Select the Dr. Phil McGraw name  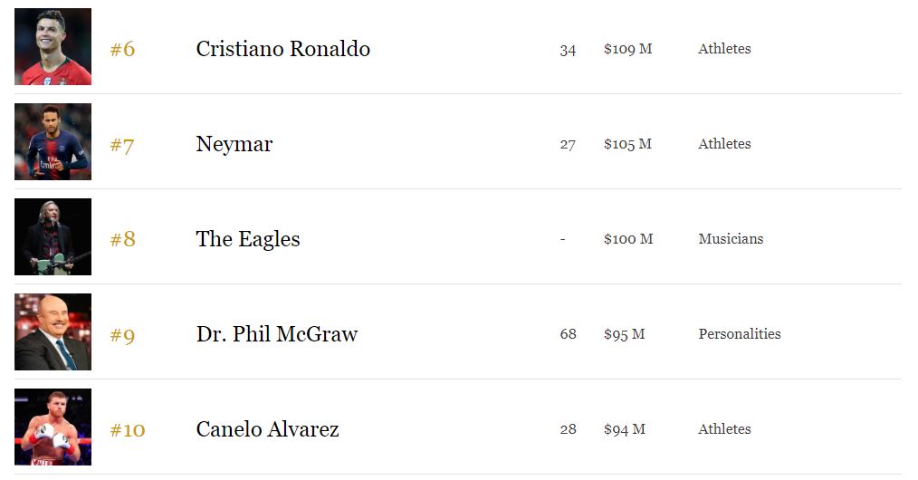tap(276, 334)
